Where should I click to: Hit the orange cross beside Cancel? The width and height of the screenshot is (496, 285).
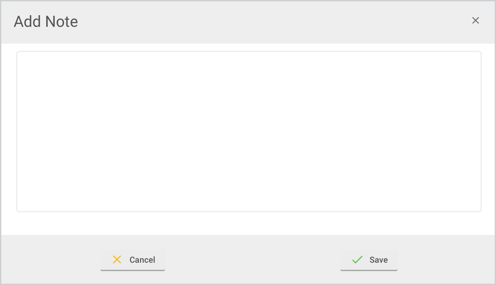pos(117,259)
